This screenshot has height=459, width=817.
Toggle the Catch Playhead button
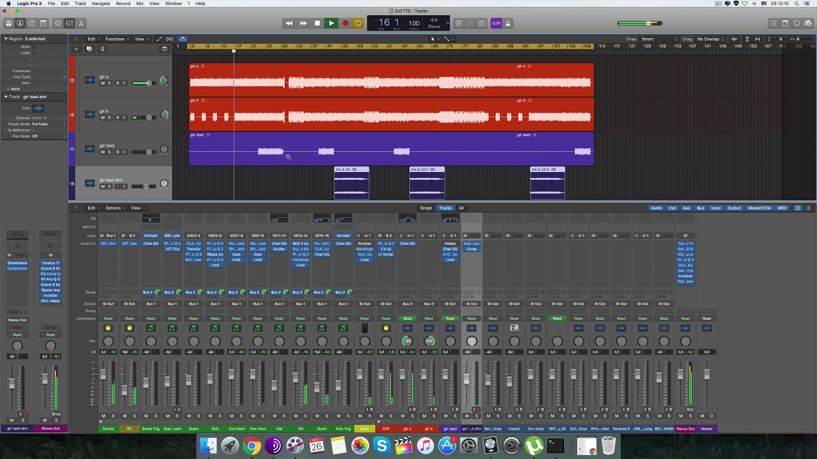[183, 39]
